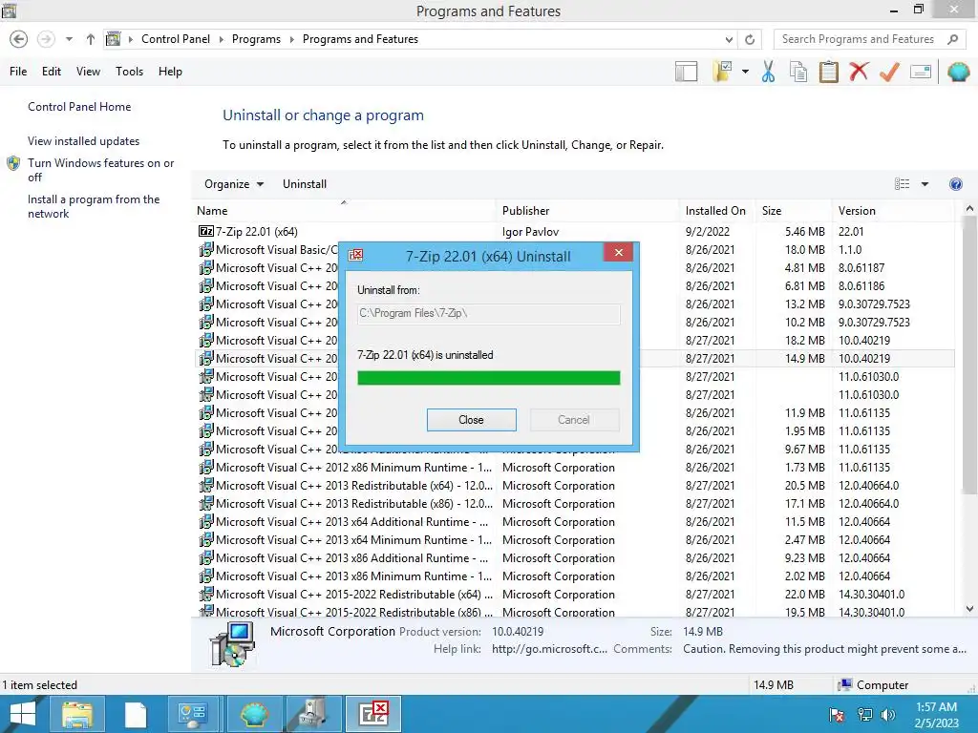
Task: Sort by the Installed On column header
Action: tap(718, 211)
